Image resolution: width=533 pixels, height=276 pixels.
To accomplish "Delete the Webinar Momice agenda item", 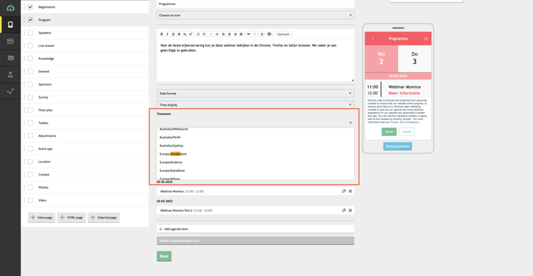I will click(350, 191).
